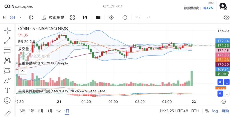Viewport: 230px width, 122px height.
Task: Select the BB 20 2 0 indicator legend
Action: [x=27, y=42]
